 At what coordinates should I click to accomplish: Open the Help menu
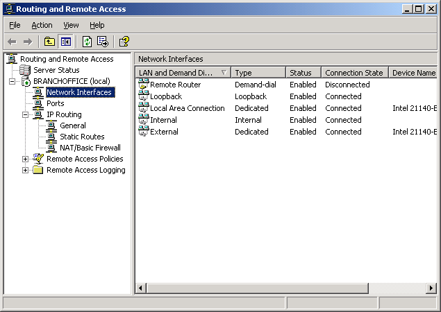[x=97, y=25]
